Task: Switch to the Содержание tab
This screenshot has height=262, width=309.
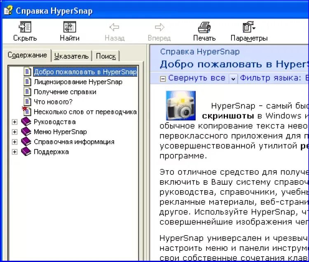Action: pyautogui.click(x=27, y=55)
